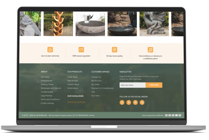Open Exchanges and Returns page
This screenshot has height=140, width=209.
pyautogui.click(x=51, y=88)
